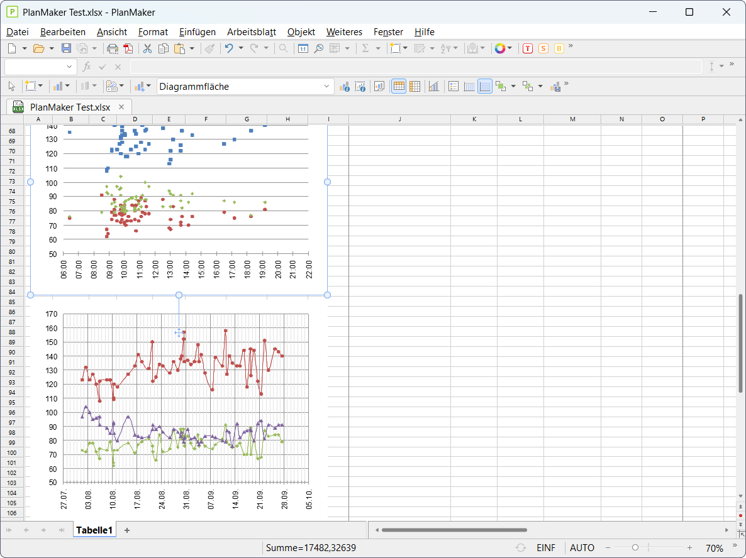
Task: Open the Diagrammfläche chart element dropdown
Action: click(326, 87)
